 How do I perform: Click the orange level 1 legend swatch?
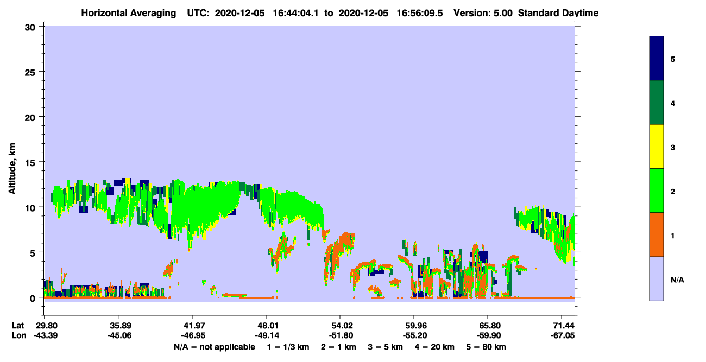[x=657, y=234]
